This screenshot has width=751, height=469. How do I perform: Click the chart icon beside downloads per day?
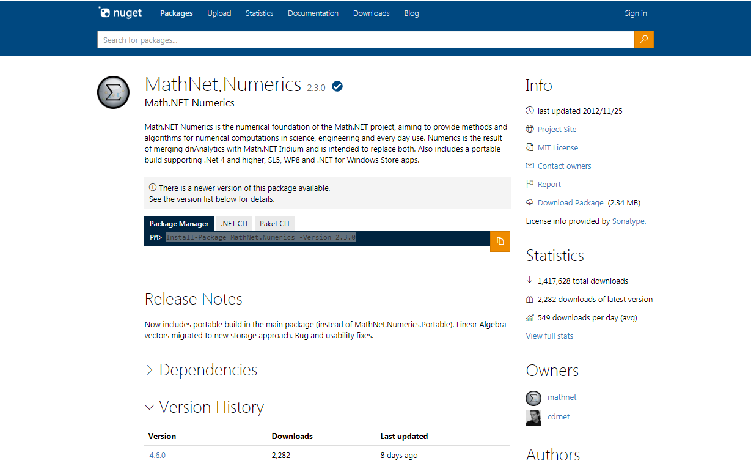pyautogui.click(x=530, y=317)
